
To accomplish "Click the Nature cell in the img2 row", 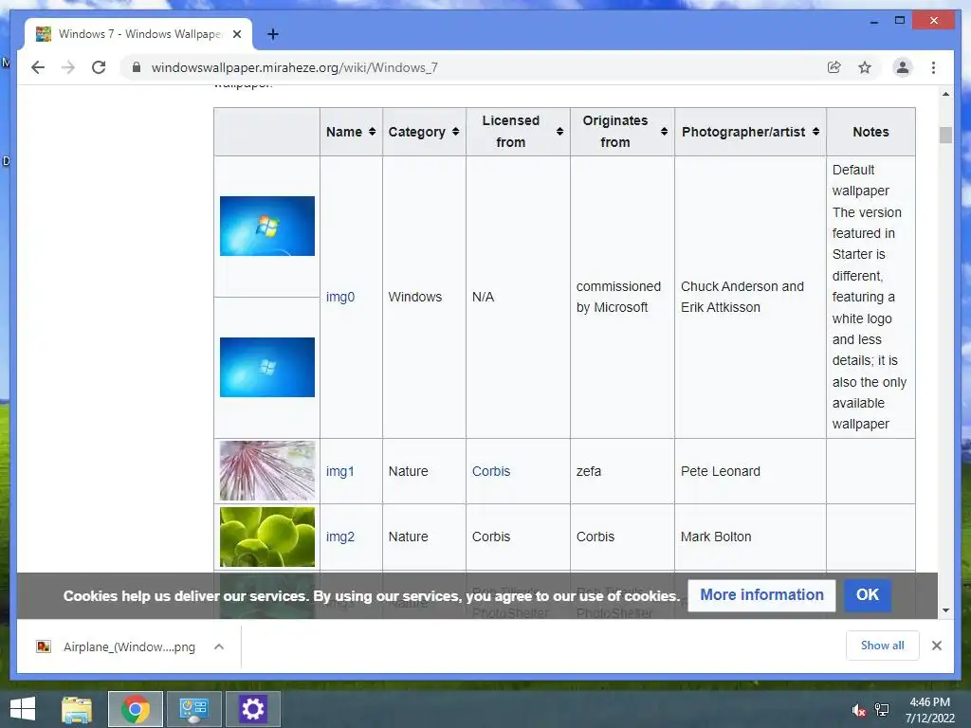I will tap(424, 537).
